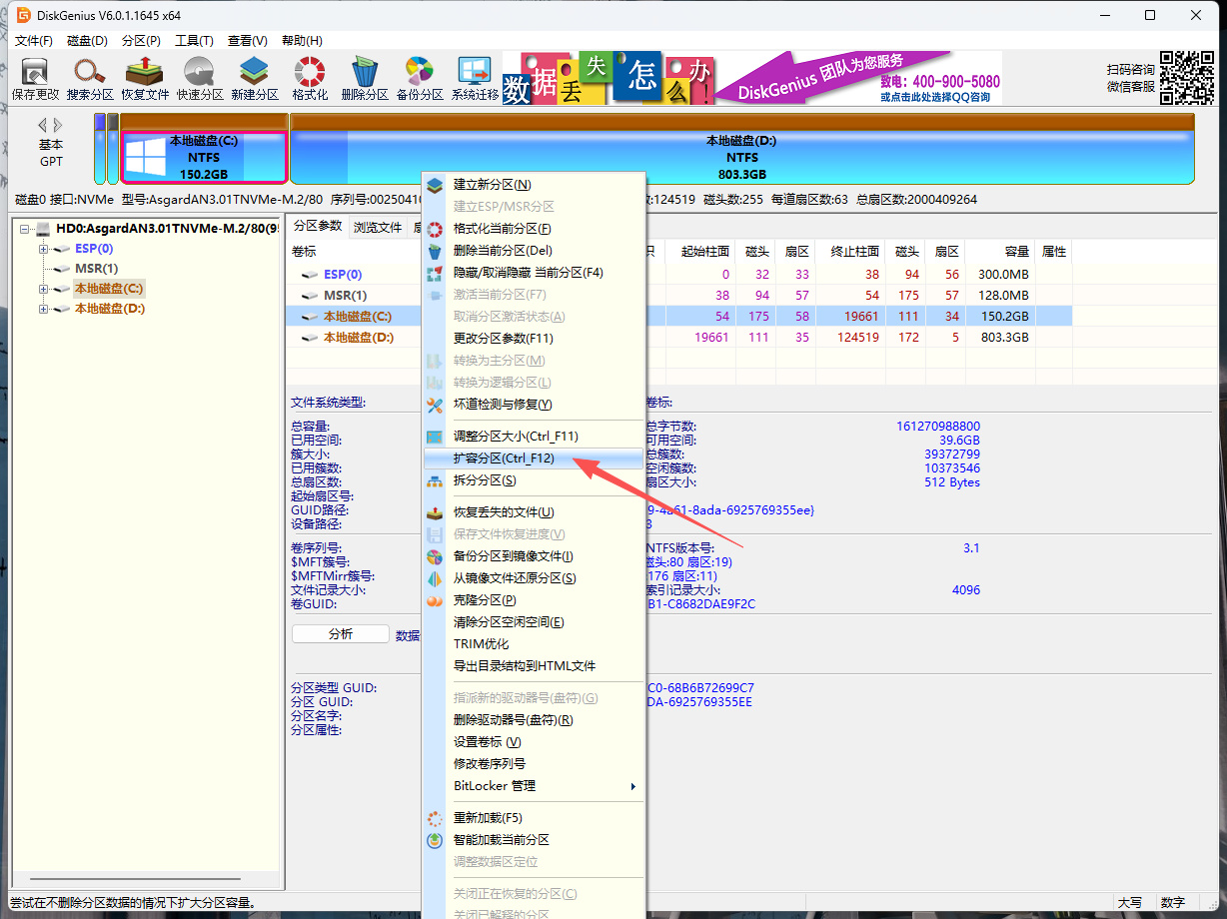This screenshot has width=1227, height=919.
Task: Click the 容量 column header
Action: click(x=1001, y=252)
